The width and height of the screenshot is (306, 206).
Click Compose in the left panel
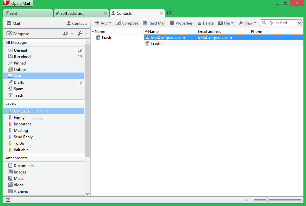click(18, 34)
